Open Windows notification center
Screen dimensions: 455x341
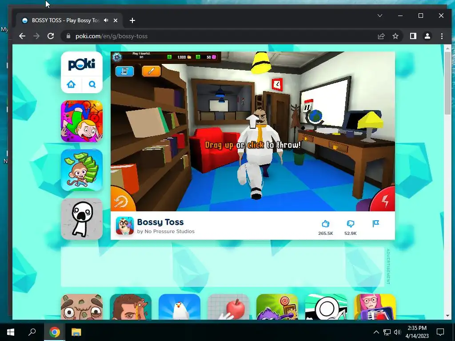coord(440,332)
